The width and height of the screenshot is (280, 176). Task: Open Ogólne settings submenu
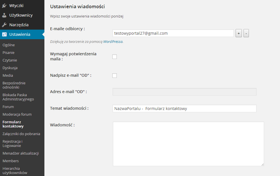coord(8,45)
